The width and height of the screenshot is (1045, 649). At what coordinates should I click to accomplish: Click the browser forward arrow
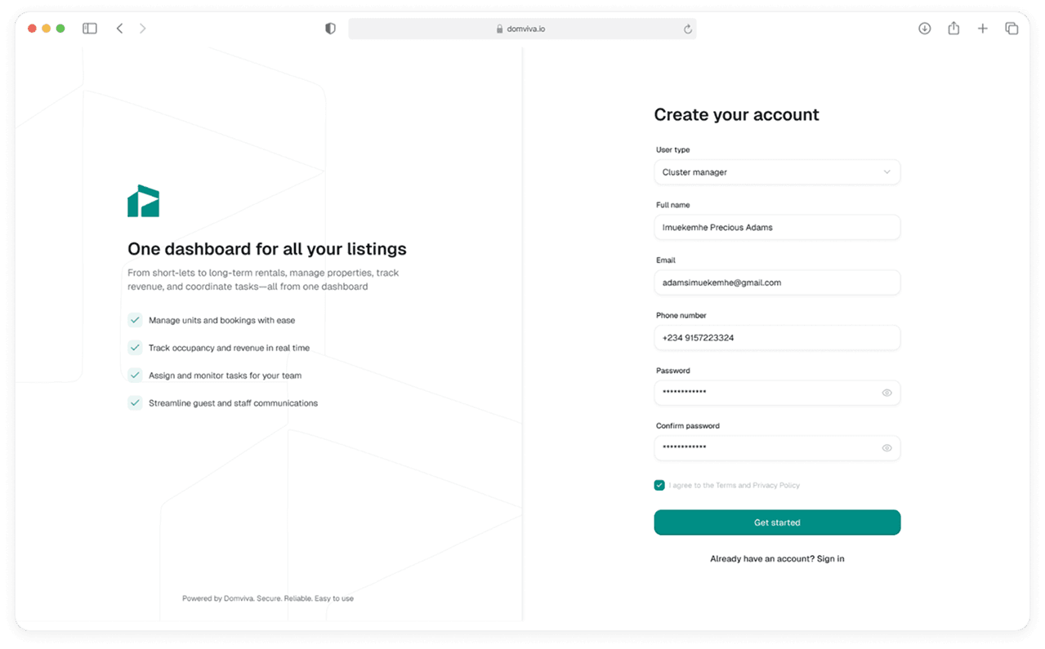pos(143,29)
